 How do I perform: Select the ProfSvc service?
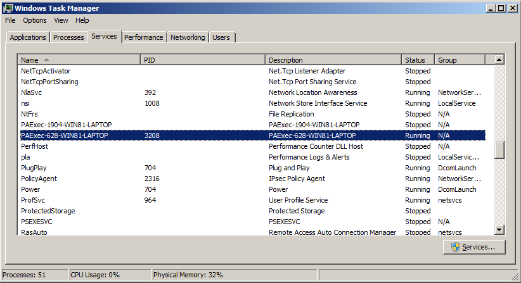click(x=32, y=200)
